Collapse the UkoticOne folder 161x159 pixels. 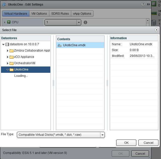tap(8, 70)
